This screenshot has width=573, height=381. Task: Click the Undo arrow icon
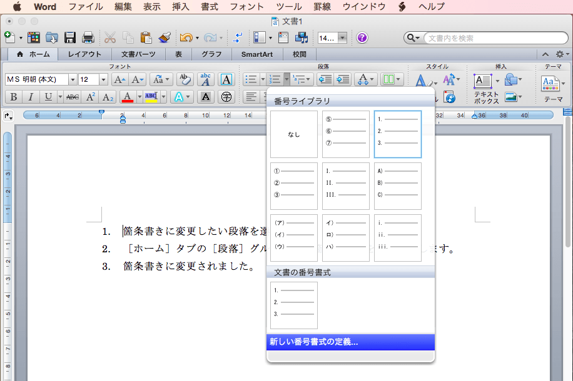click(x=186, y=37)
